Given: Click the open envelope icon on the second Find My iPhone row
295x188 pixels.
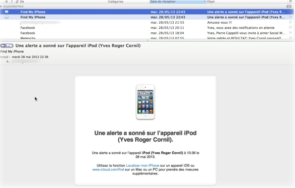Looking at the screenshot, I should click(x=7, y=17).
